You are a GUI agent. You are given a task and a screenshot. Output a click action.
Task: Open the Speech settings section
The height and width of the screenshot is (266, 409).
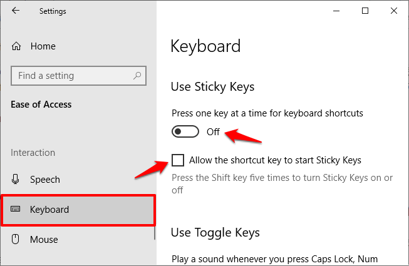(45, 180)
